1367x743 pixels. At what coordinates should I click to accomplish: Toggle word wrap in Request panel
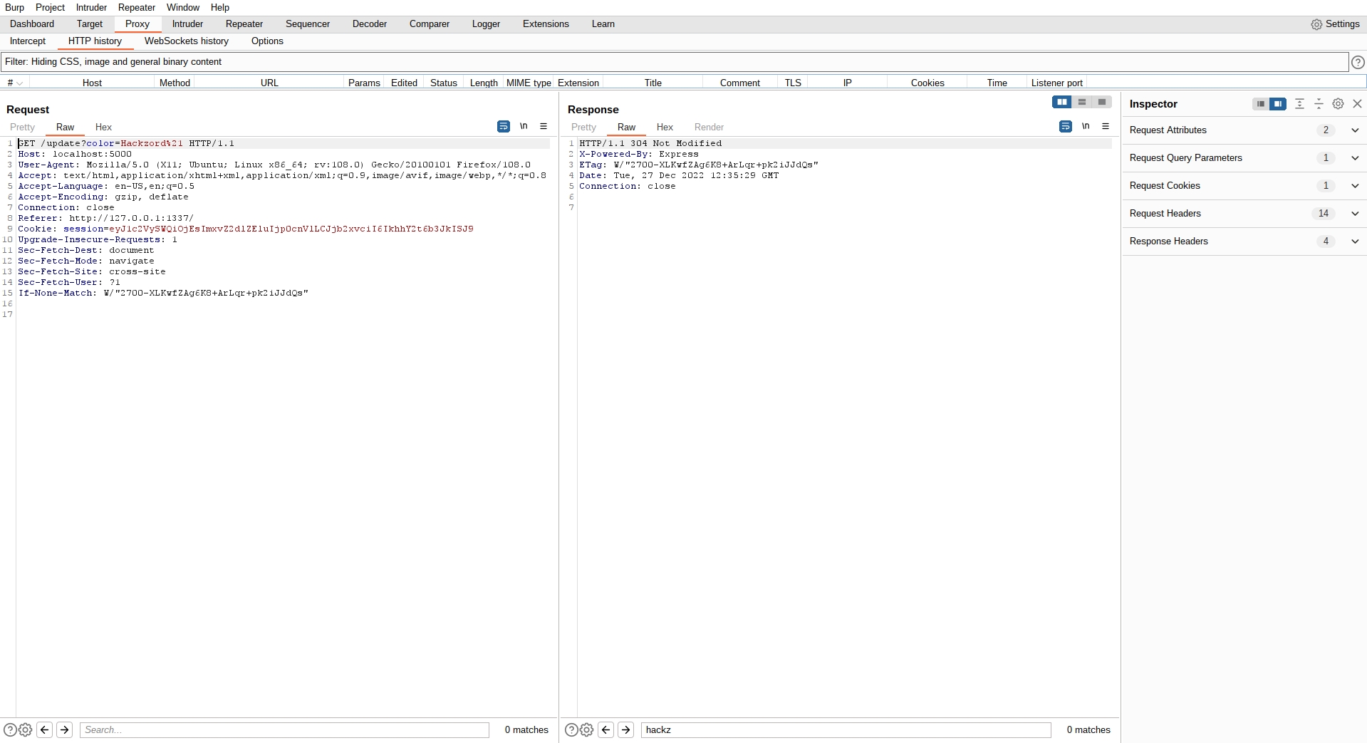click(x=503, y=126)
